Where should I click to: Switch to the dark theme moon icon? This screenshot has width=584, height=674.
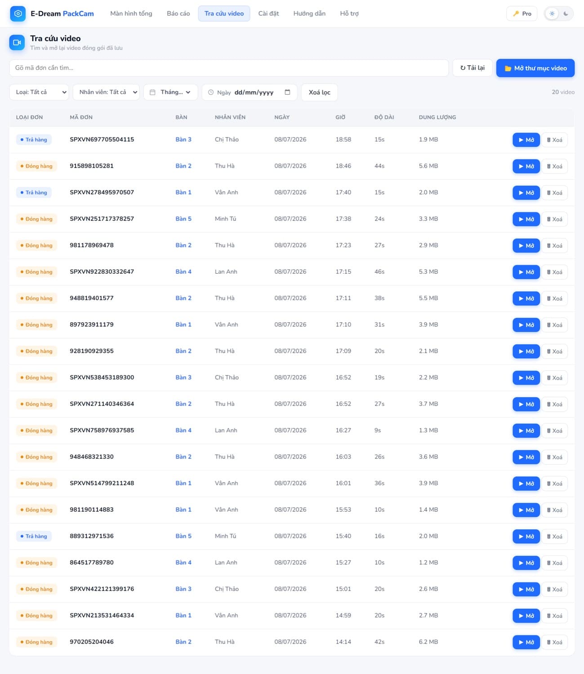coord(566,13)
